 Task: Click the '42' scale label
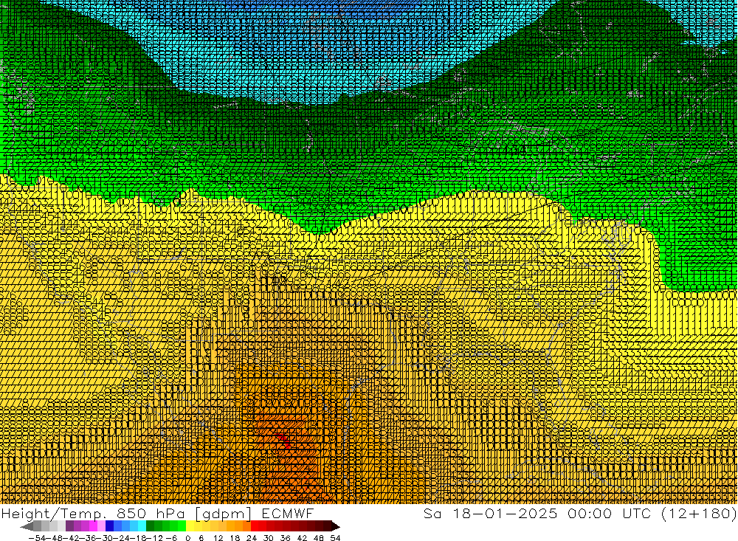coord(302,538)
